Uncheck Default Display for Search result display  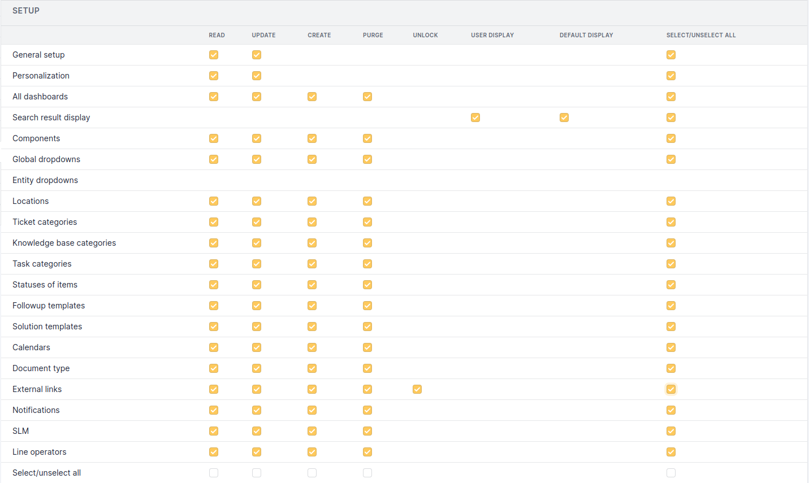[564, 118]
